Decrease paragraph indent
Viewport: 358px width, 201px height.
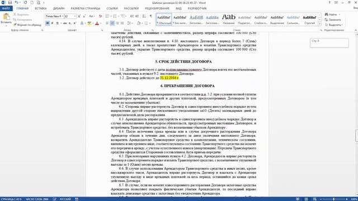click(132, 16)
